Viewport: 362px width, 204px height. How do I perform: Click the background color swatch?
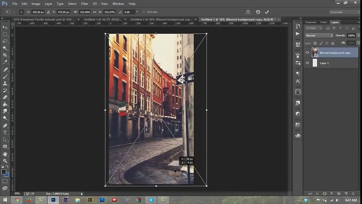pyautogui.click(x=7, y=175)
